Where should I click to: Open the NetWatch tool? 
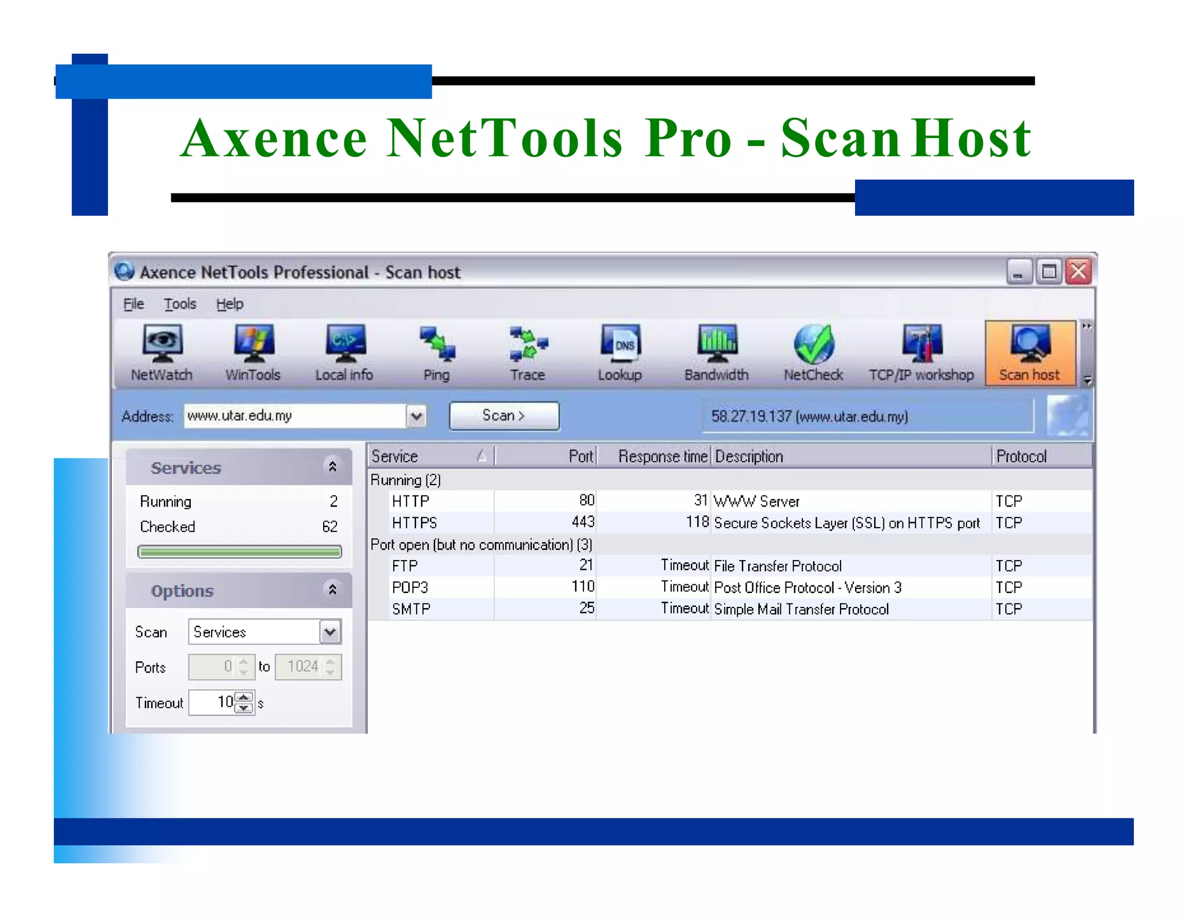[162, 353]
